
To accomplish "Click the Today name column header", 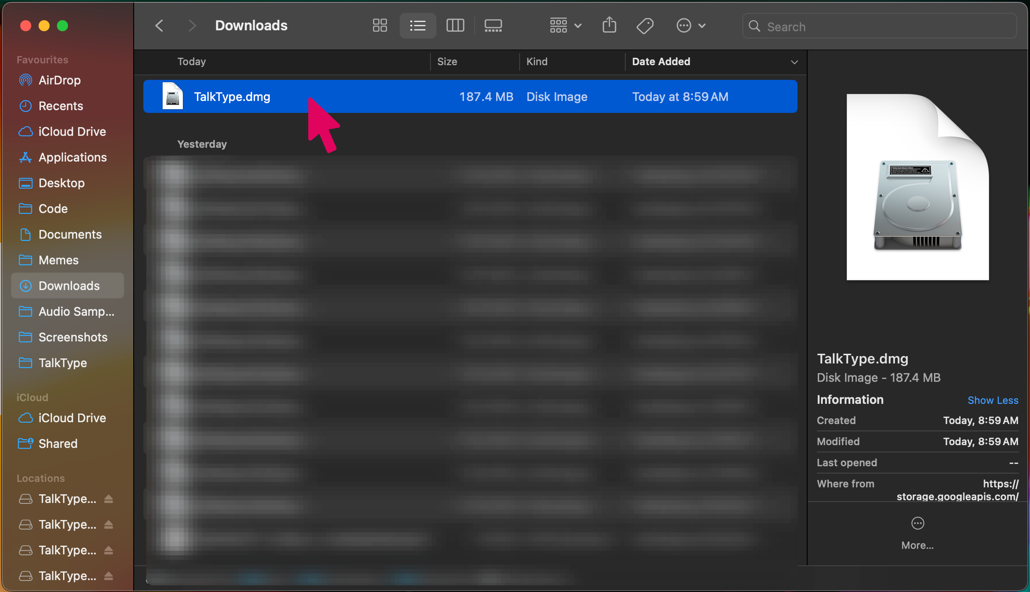I will (192, 61).
